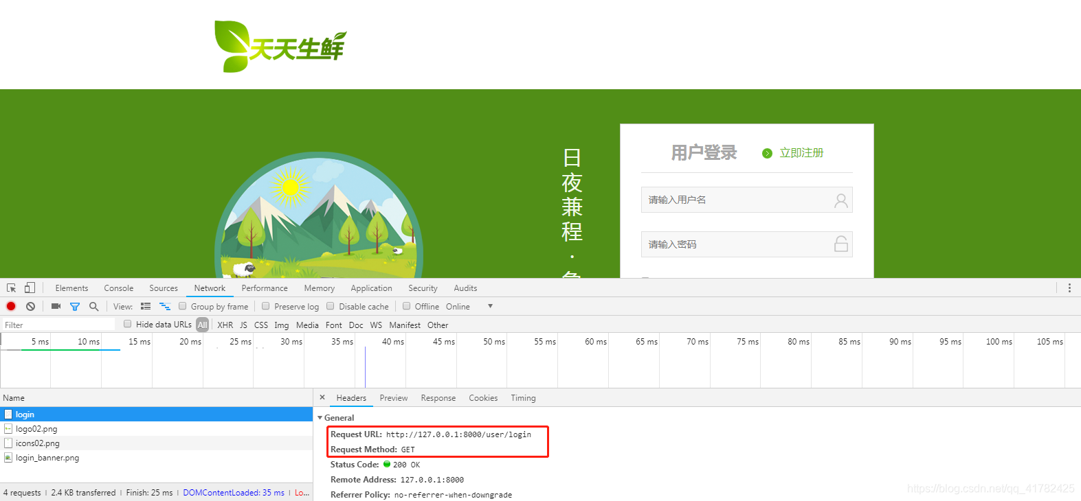The height and width of the screenshot is (501, 1081).
Task: Click the inspect element picker icon
Action: [x=12, y=288]
